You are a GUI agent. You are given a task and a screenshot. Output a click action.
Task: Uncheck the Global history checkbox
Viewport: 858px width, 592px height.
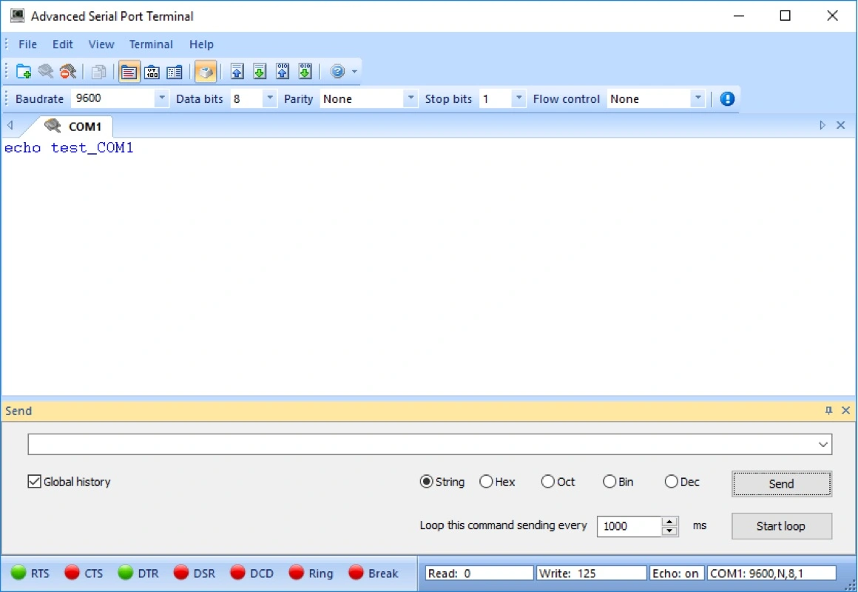(34, 482)
